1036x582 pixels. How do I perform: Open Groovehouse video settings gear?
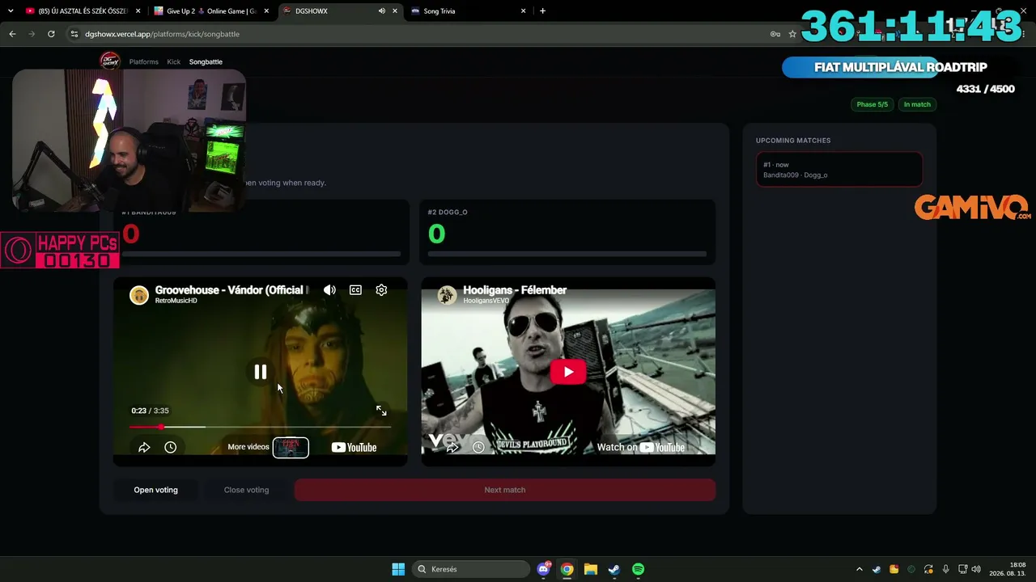pos(381,290)
